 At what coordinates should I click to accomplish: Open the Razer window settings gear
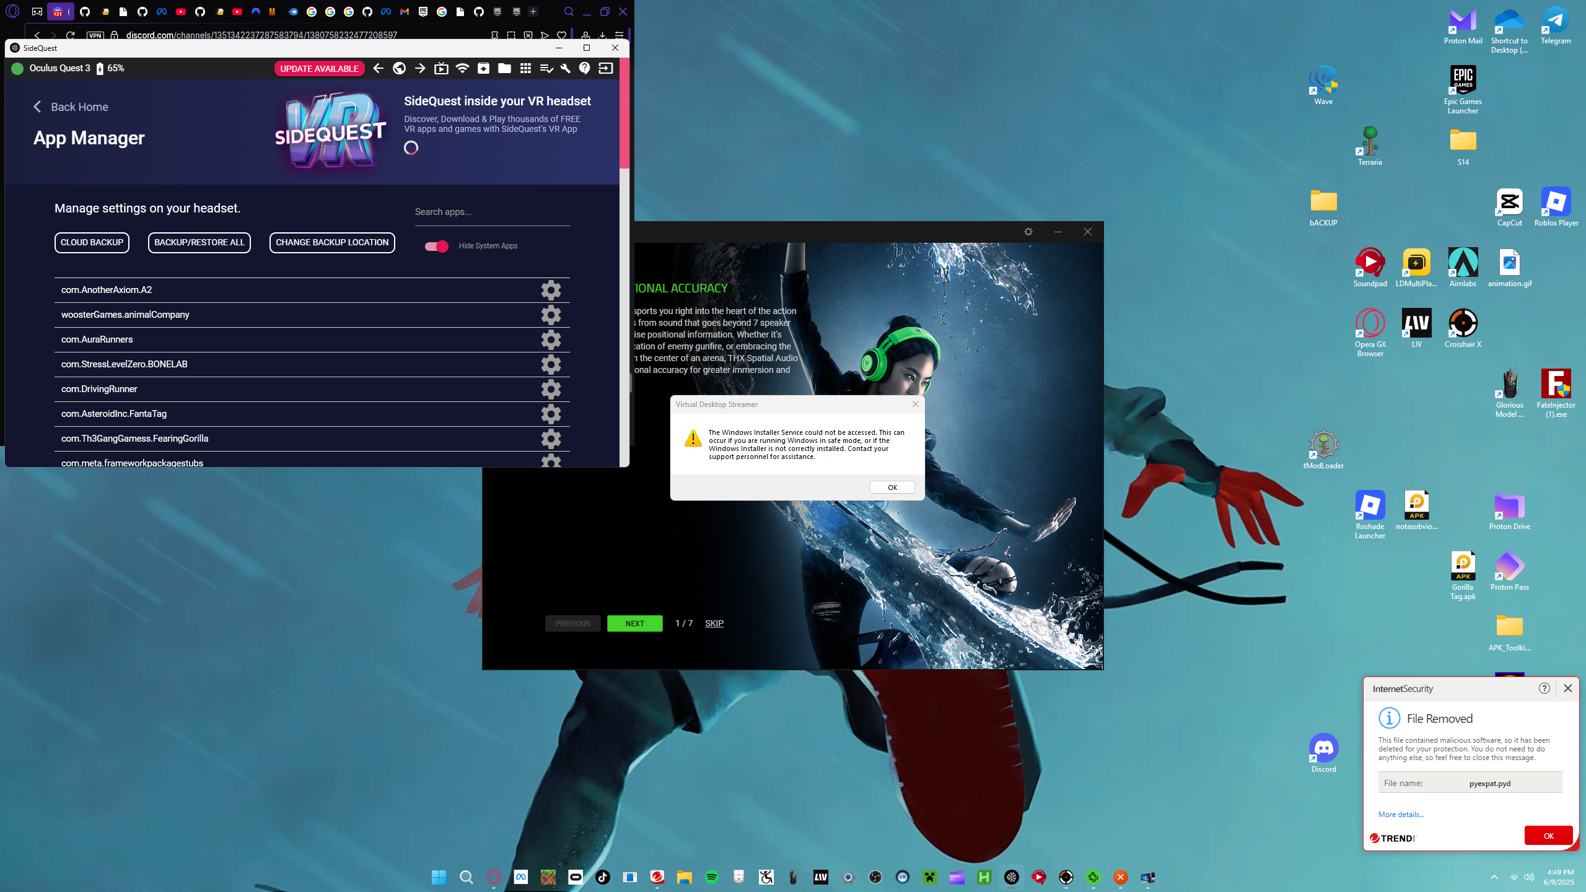[x=1028, y=232]
